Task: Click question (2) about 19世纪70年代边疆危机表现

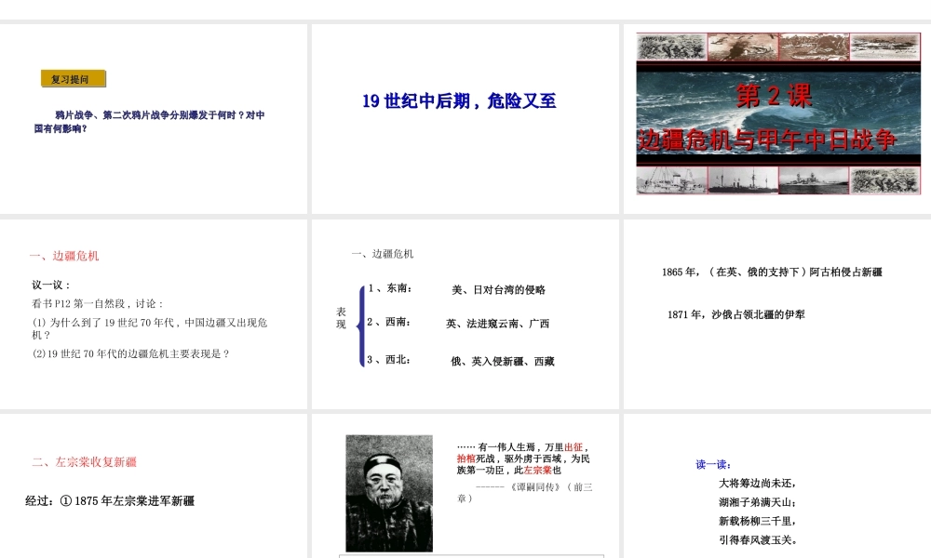Action: pos(130,353)
